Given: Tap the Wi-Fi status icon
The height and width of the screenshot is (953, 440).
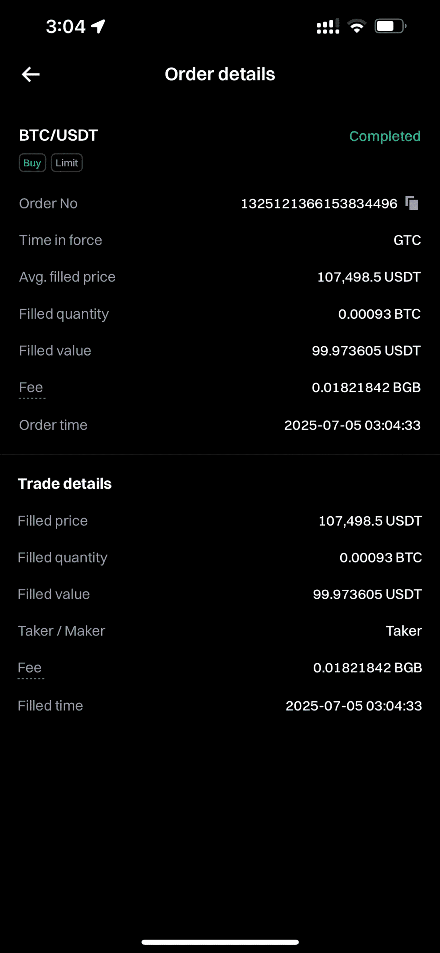Looking at the screenshot, I should click(356, 26).
